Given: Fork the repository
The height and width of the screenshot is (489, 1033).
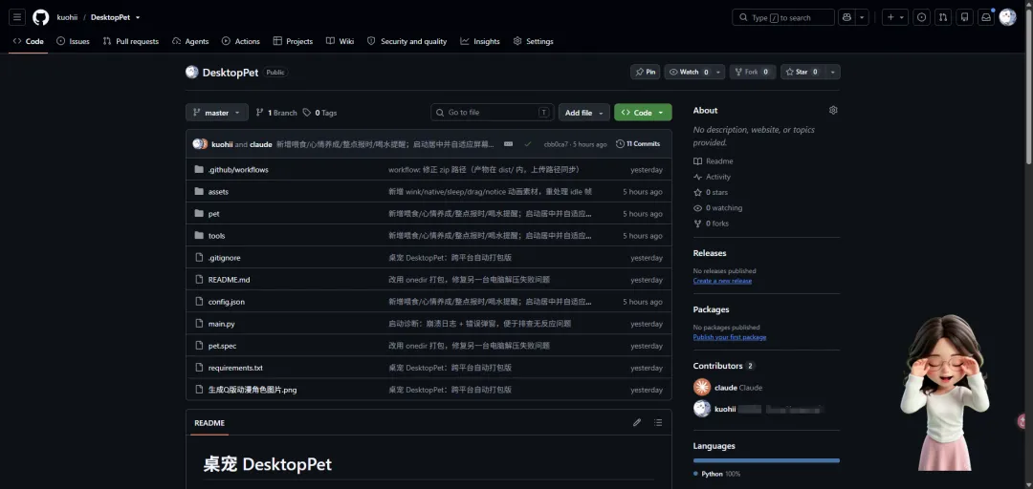Looking at the screenshot, I should click(753, 72).
